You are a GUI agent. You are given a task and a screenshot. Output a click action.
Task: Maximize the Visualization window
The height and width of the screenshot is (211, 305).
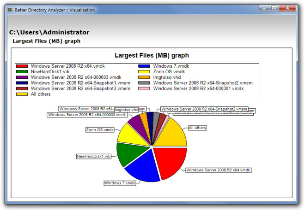[x=274, y=8]
